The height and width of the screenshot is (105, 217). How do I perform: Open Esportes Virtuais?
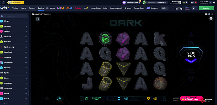coord(116,8)
